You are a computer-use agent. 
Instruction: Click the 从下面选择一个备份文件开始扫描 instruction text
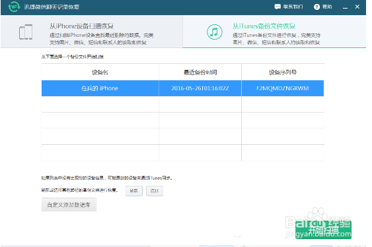tap(73, 57)
